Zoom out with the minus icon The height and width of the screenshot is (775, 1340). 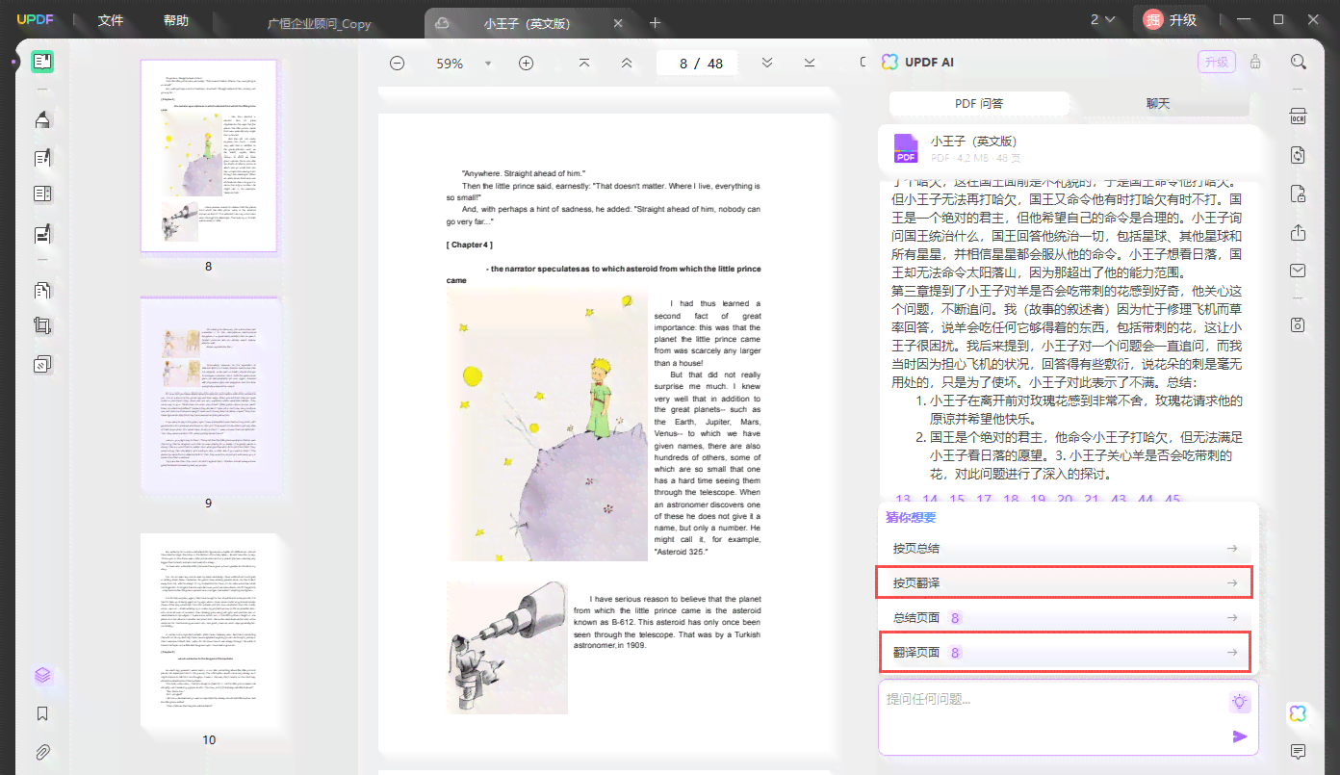point(397,64)
